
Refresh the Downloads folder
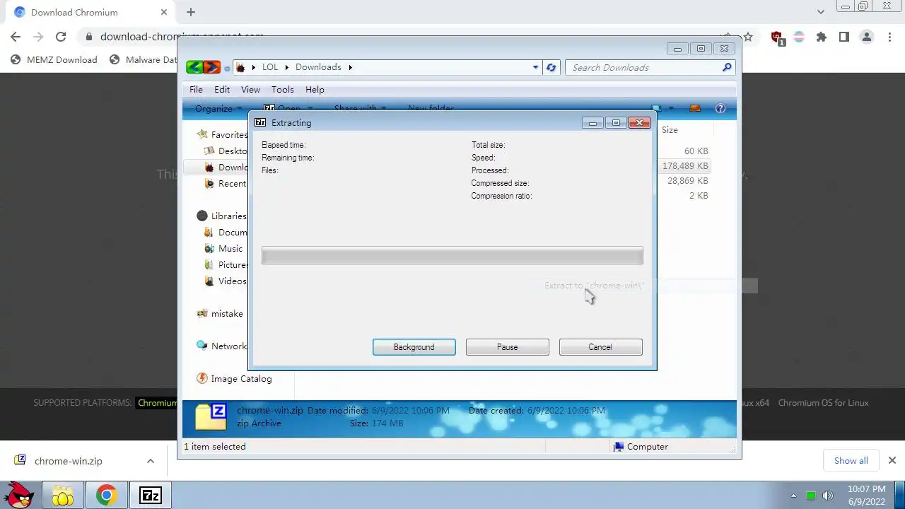551,67
